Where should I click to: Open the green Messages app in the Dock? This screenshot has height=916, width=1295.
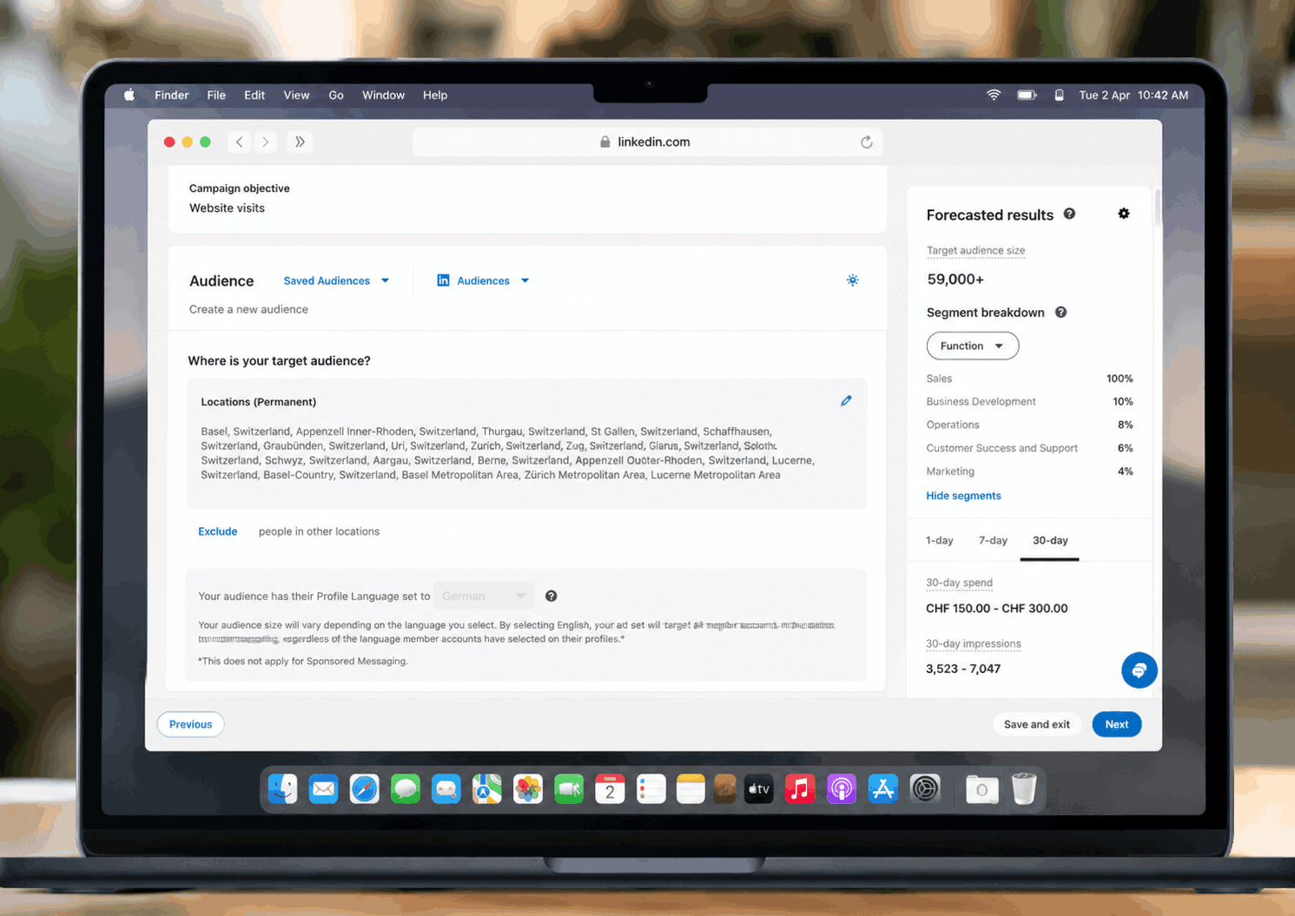(406, 788)
